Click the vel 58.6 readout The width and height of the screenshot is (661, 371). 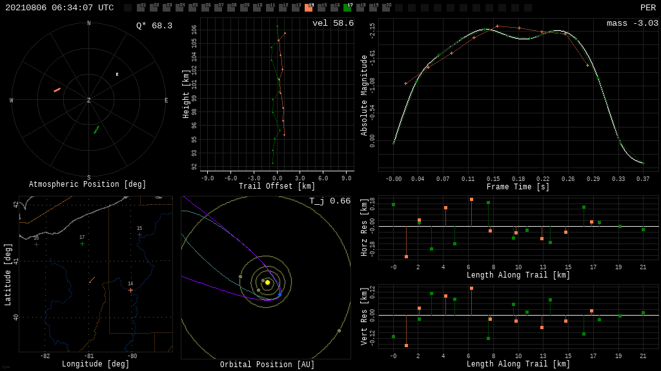tap(332, 23)
